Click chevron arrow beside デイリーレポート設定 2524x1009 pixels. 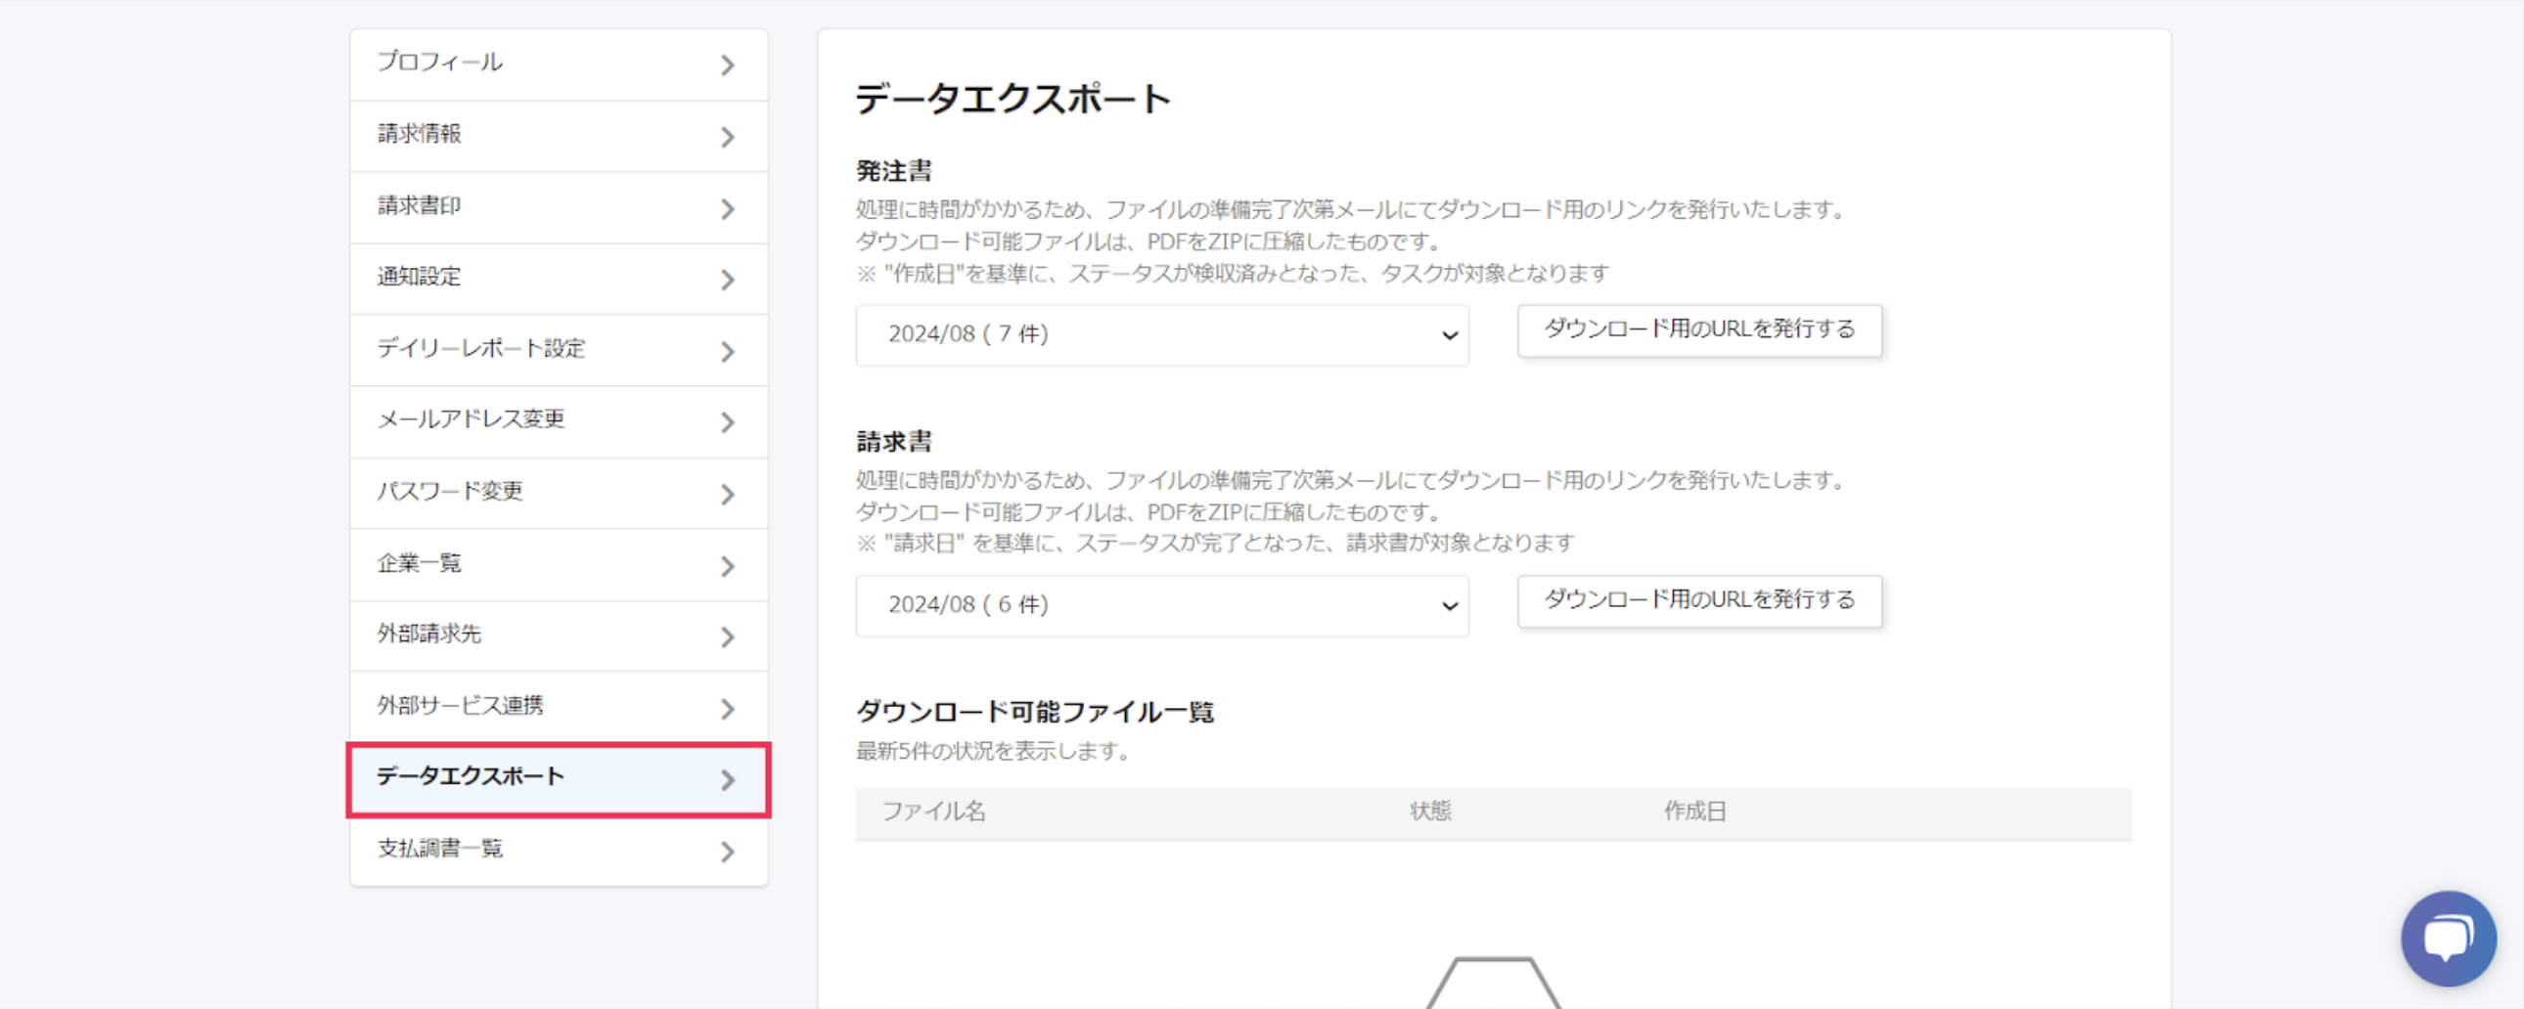tap(727, 352)
